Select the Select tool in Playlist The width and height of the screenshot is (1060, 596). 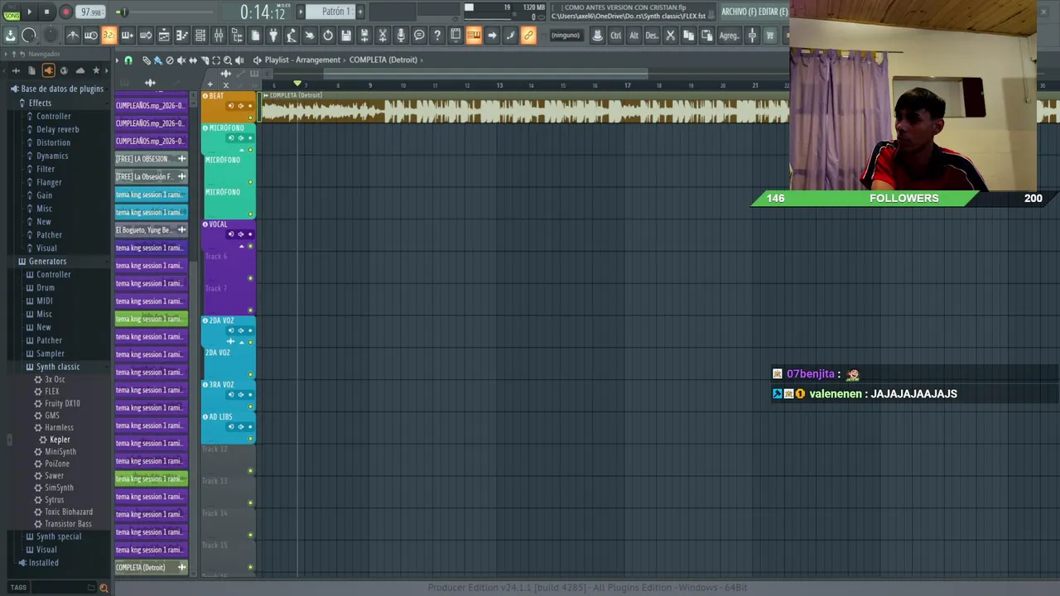[x=216, y=60]
